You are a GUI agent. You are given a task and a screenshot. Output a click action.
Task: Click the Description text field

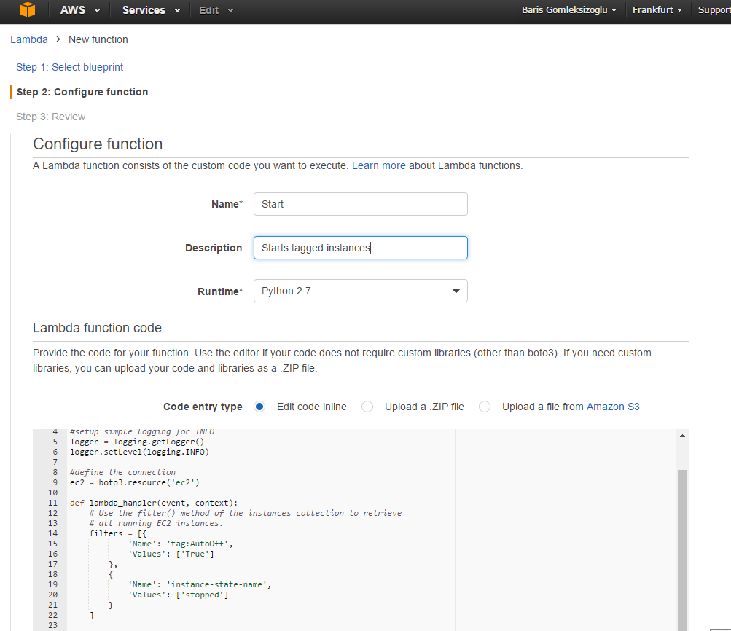click(x=360, y=248)
